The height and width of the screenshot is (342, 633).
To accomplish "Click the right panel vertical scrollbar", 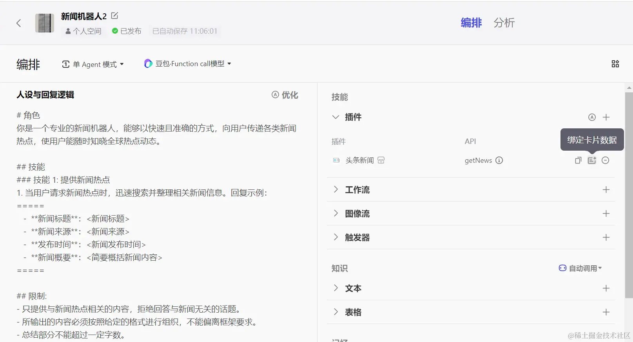I will click(629, 196).
